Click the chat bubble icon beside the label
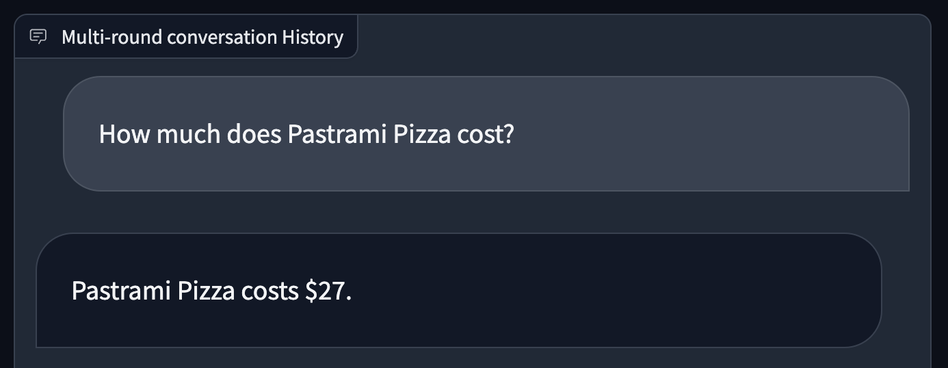 pos(38,36)
